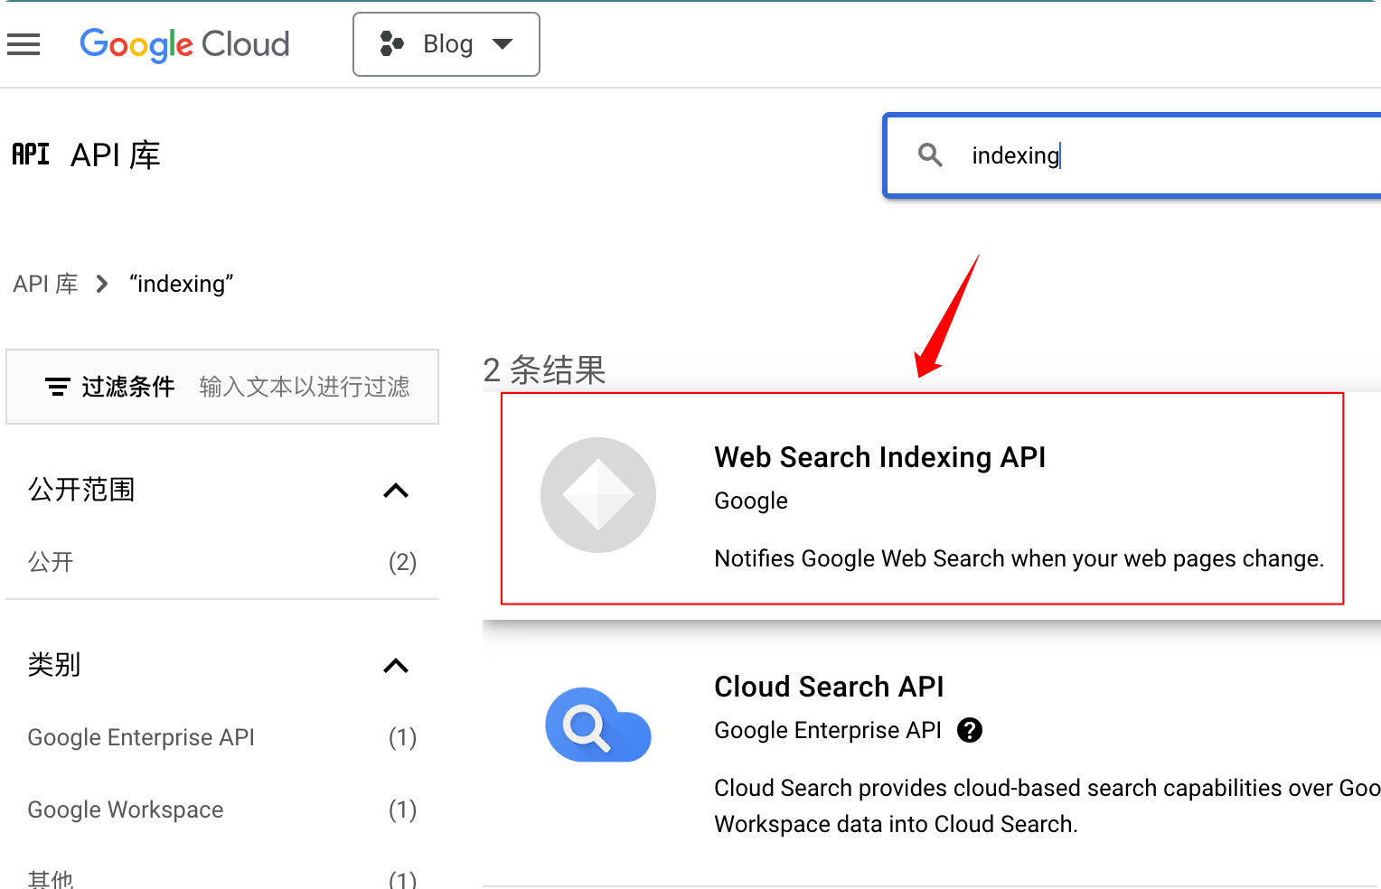The height and width of the screenshot is (889, 1381).
Task: Click the 公开范围 section heading
Action: (x=81, y=490)
